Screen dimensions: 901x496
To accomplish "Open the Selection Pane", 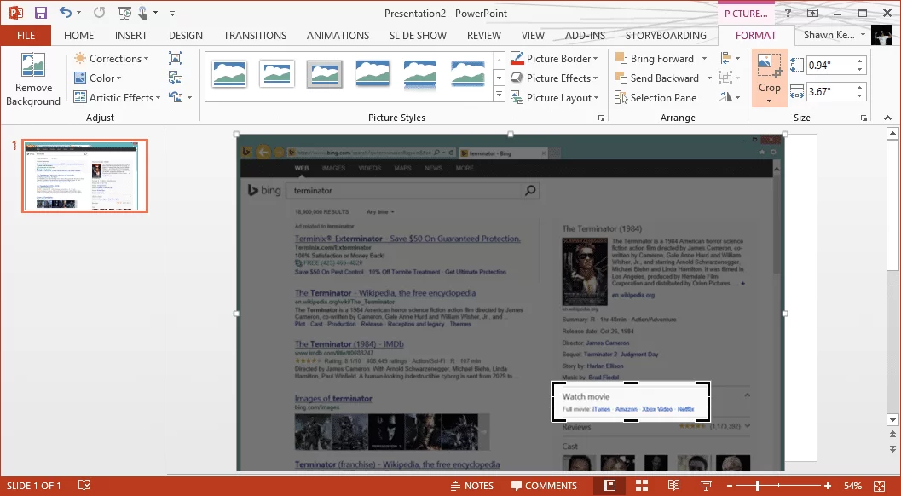I will pos(656,98).
